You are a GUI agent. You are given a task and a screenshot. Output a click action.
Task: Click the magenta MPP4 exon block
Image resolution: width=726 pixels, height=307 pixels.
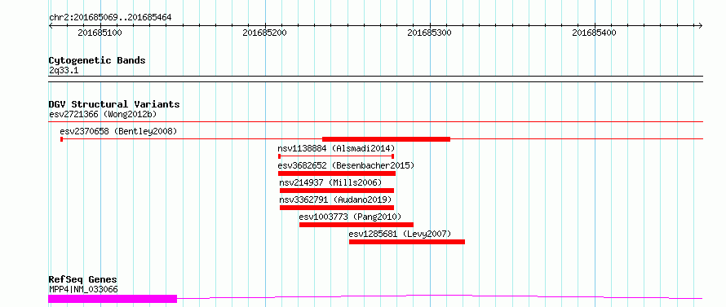[x=113, y=299]
